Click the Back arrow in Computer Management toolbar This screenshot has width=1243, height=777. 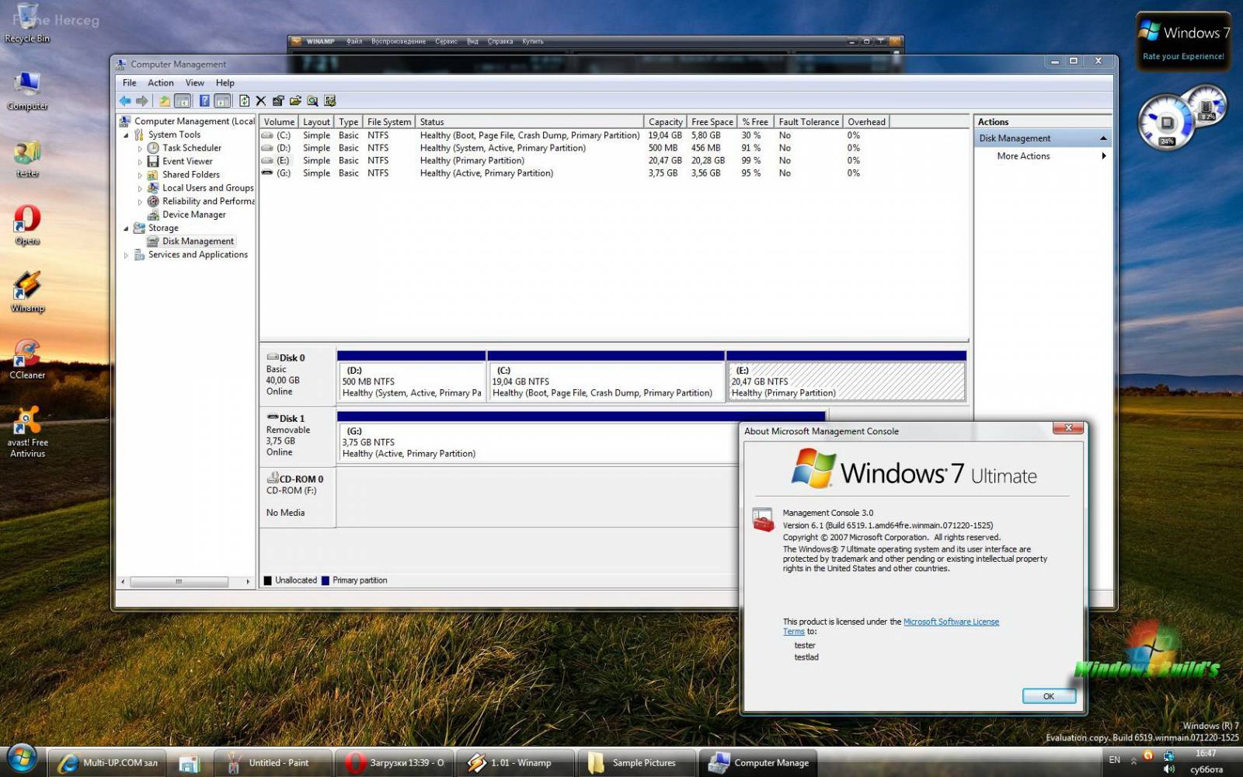pyautogui.click(x=125, y=101)
